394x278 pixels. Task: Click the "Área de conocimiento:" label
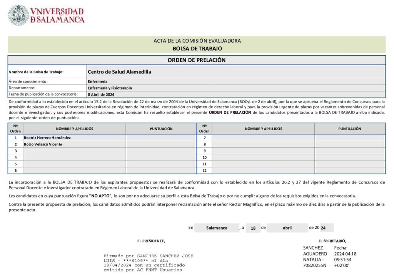tap(28, 81)
